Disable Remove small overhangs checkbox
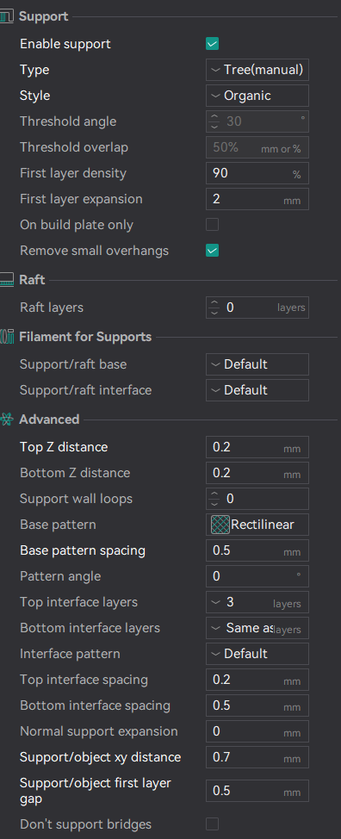 pyautogui.click(x=212, y=251)
